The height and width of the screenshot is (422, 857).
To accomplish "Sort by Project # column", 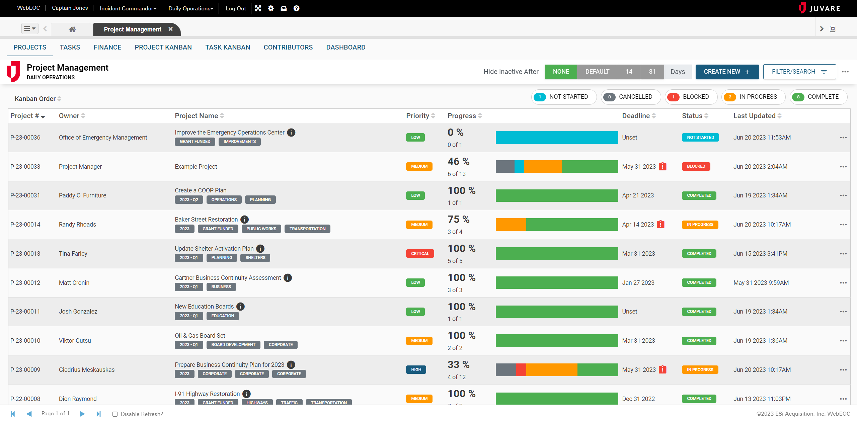I will (x=27, y=116).
